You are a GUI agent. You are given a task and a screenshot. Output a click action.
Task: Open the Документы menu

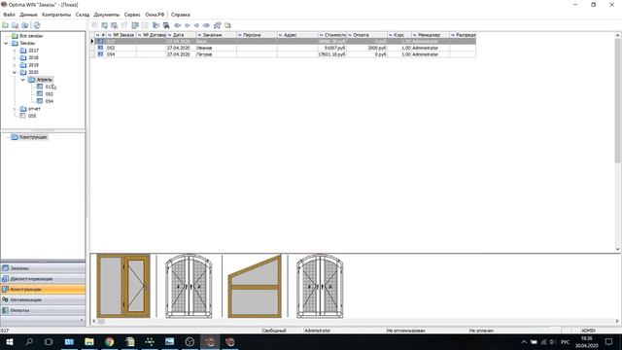pos(106,15)
